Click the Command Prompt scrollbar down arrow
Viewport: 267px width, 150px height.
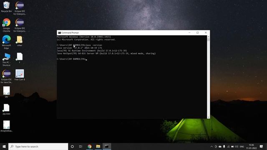[209, 117]
